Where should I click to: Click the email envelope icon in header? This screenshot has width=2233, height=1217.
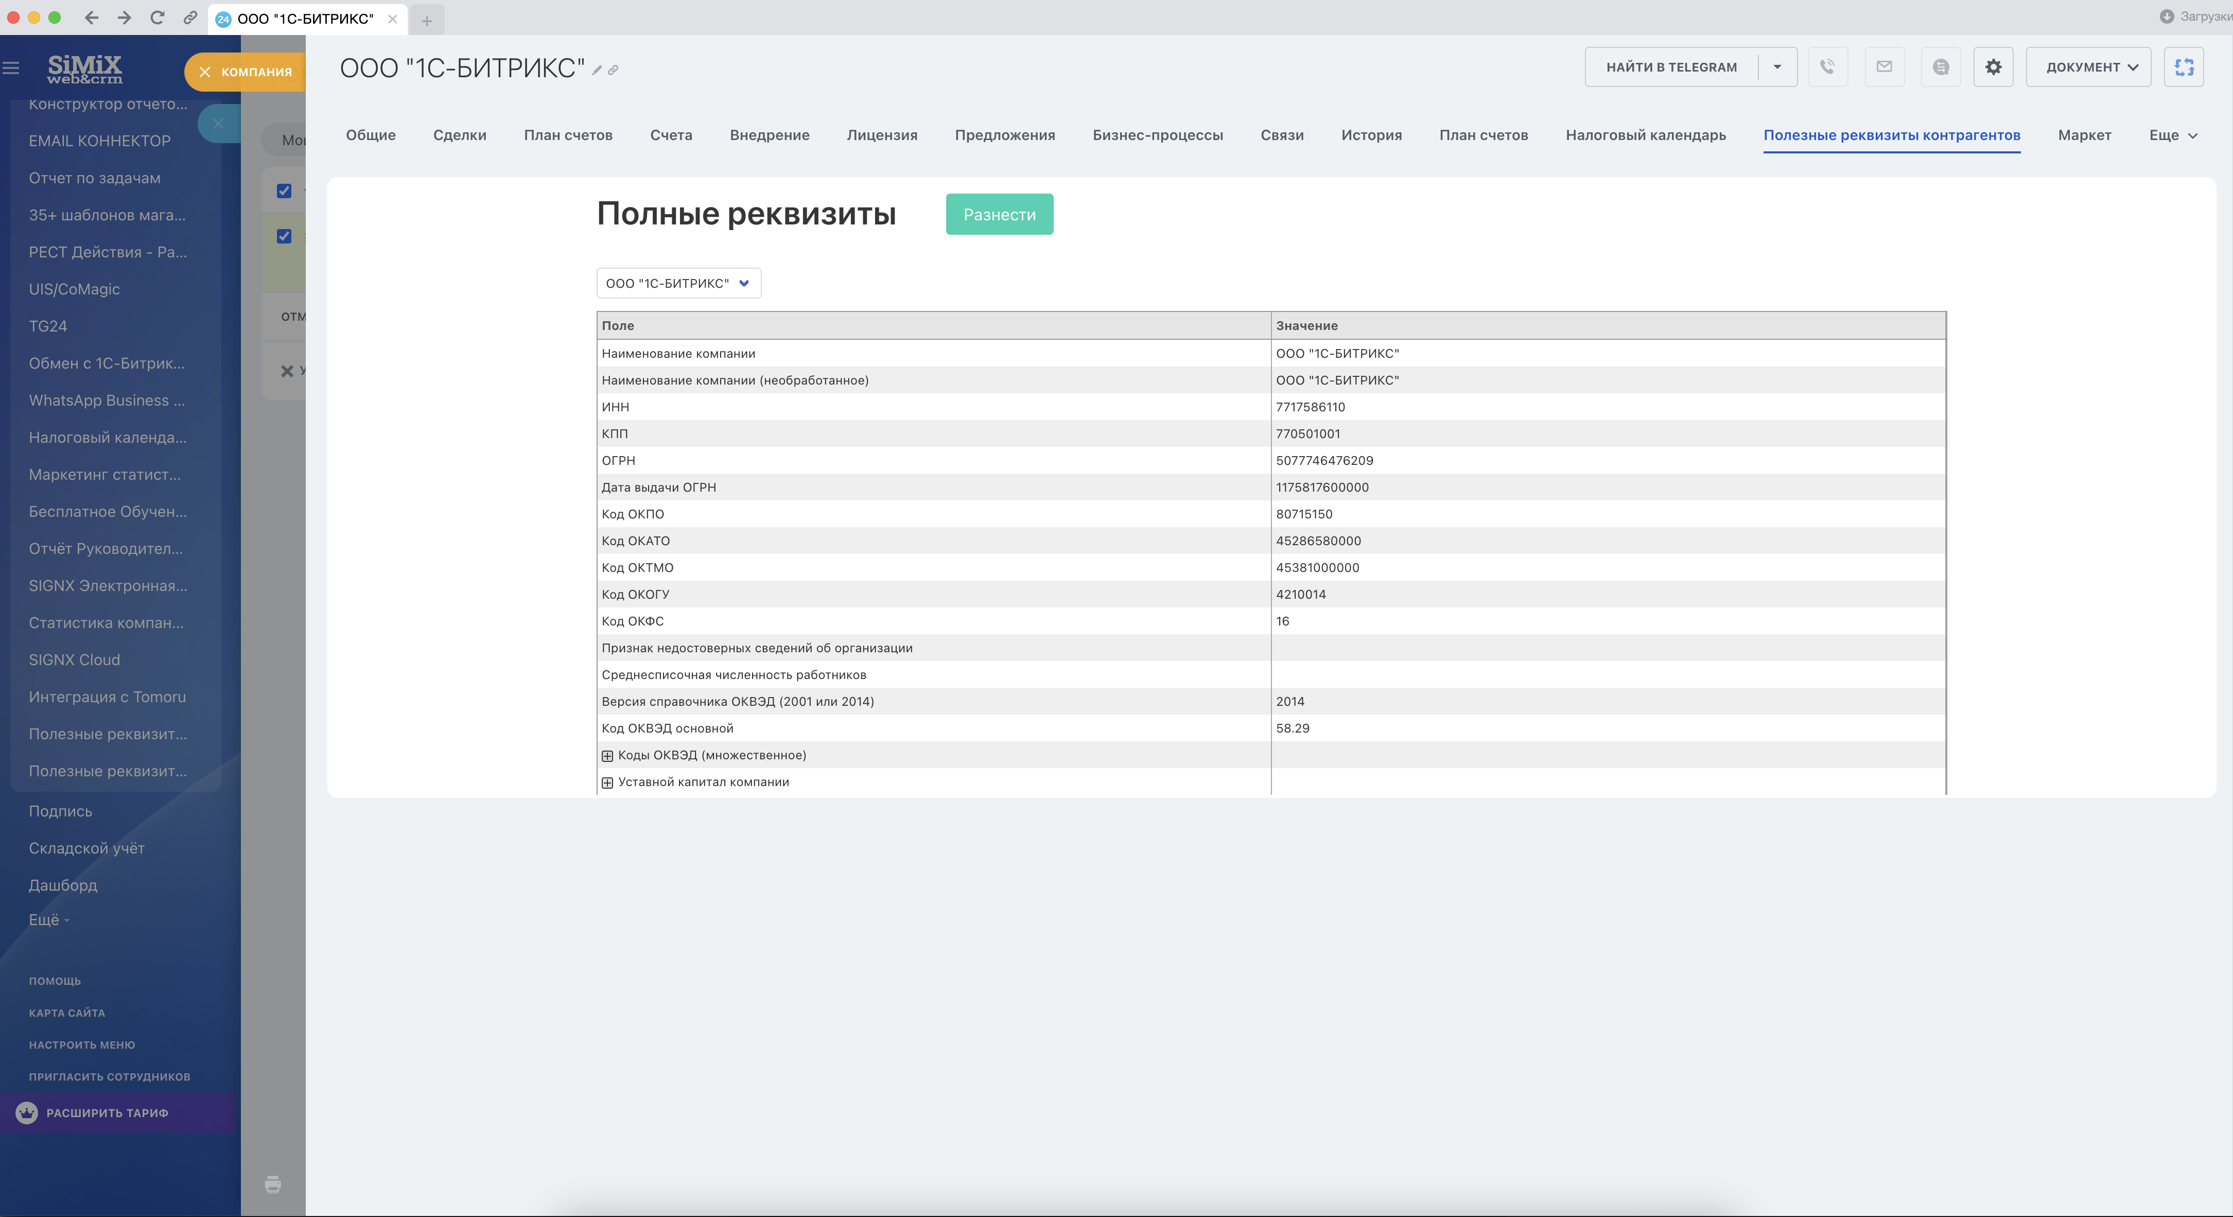tap(1885, 67)
